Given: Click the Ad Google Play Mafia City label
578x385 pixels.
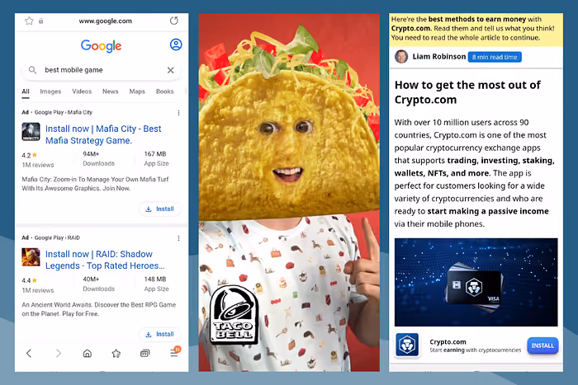Looking at the screenshot, I should pyautogui.click(x=57, y=112).
